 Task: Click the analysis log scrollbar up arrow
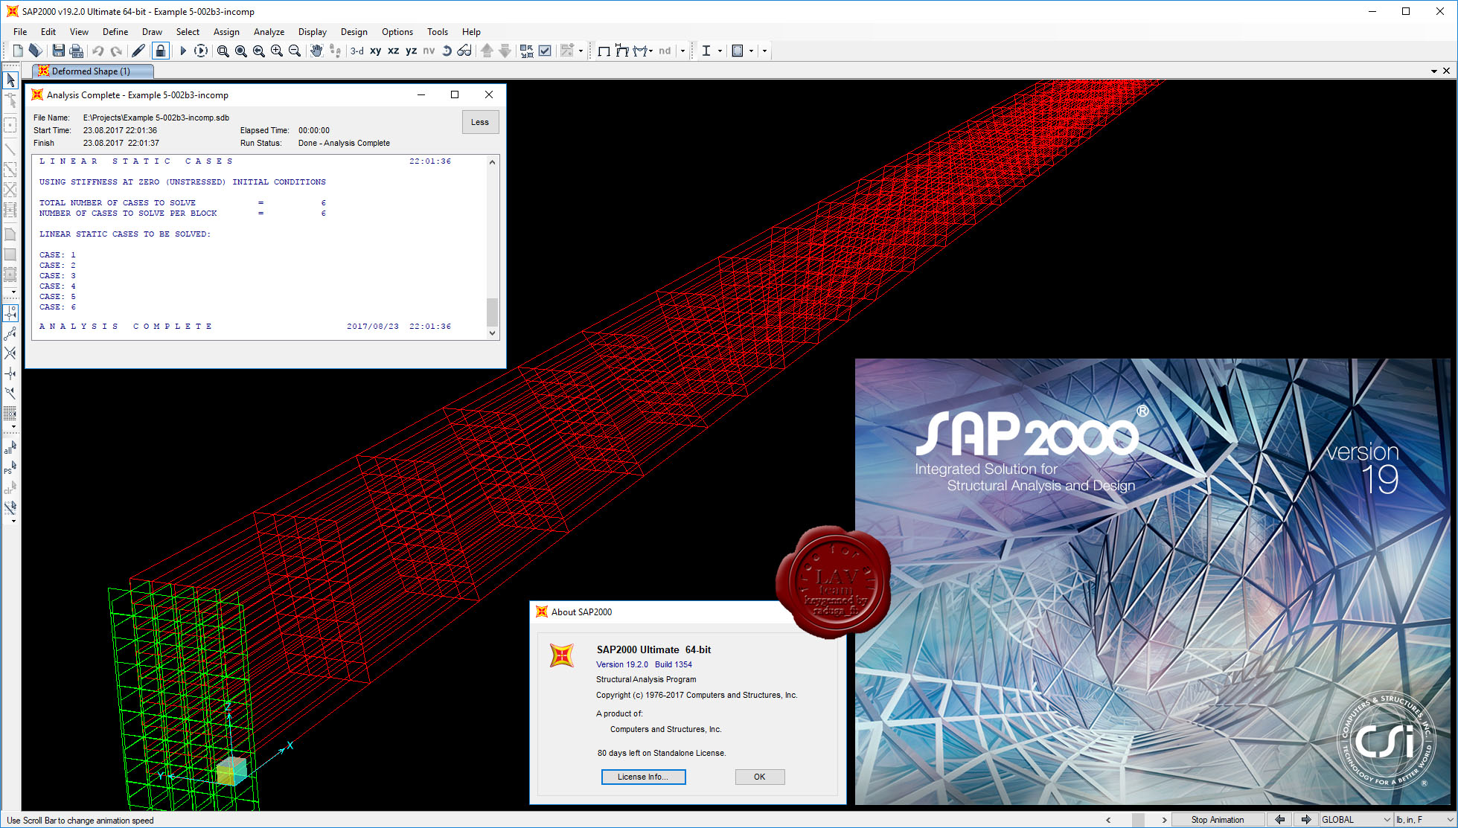492,162
